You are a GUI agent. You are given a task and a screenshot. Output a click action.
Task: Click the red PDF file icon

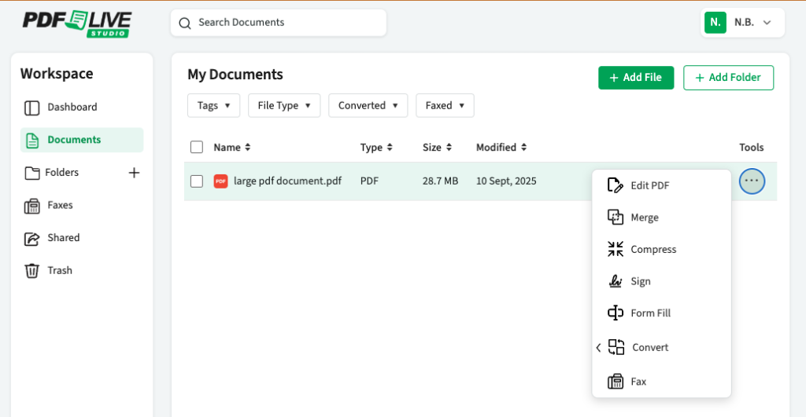click(220, 181)
